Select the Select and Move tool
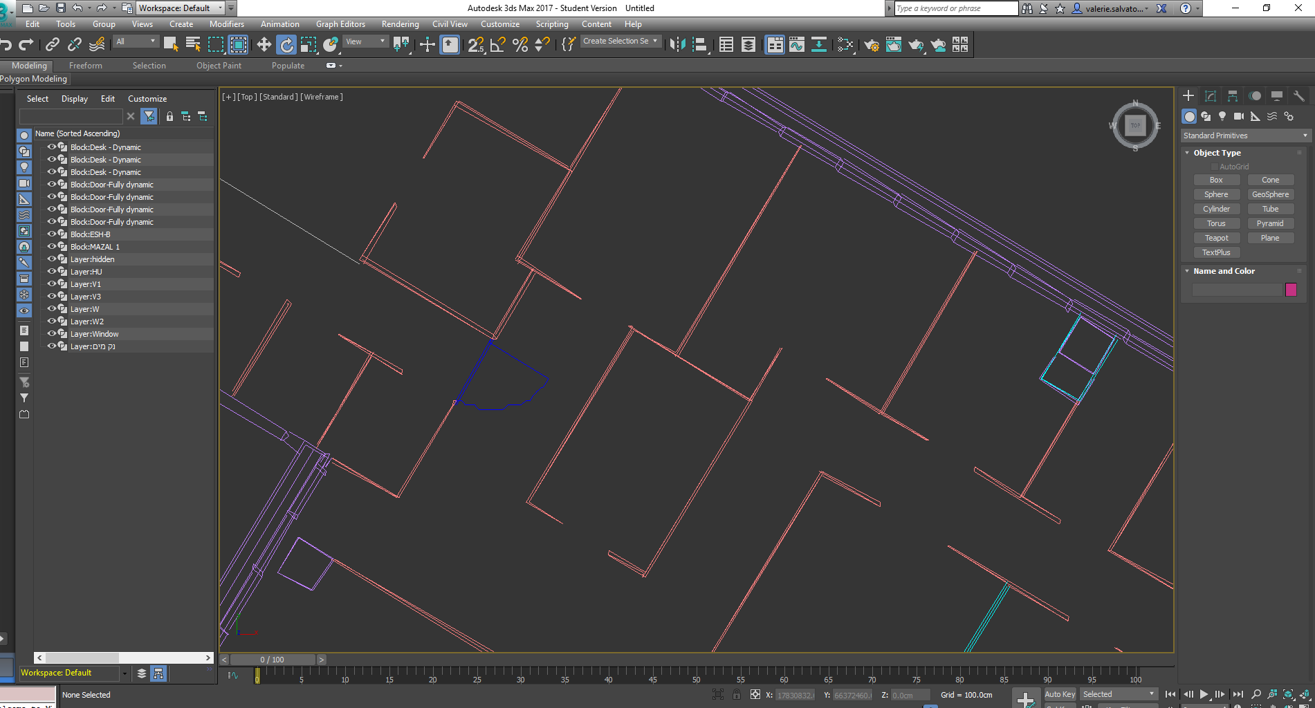 click(263, 44)
